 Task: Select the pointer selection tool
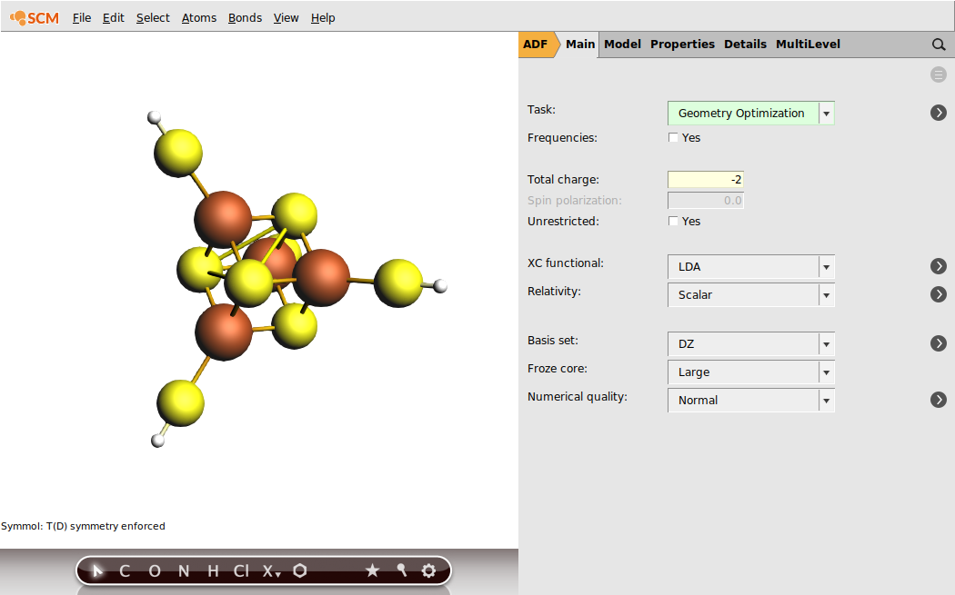[x=96, y=570]
